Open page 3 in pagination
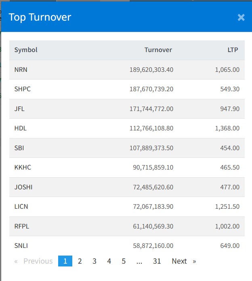Screen dimensions: 252x281 coord(94,261)
